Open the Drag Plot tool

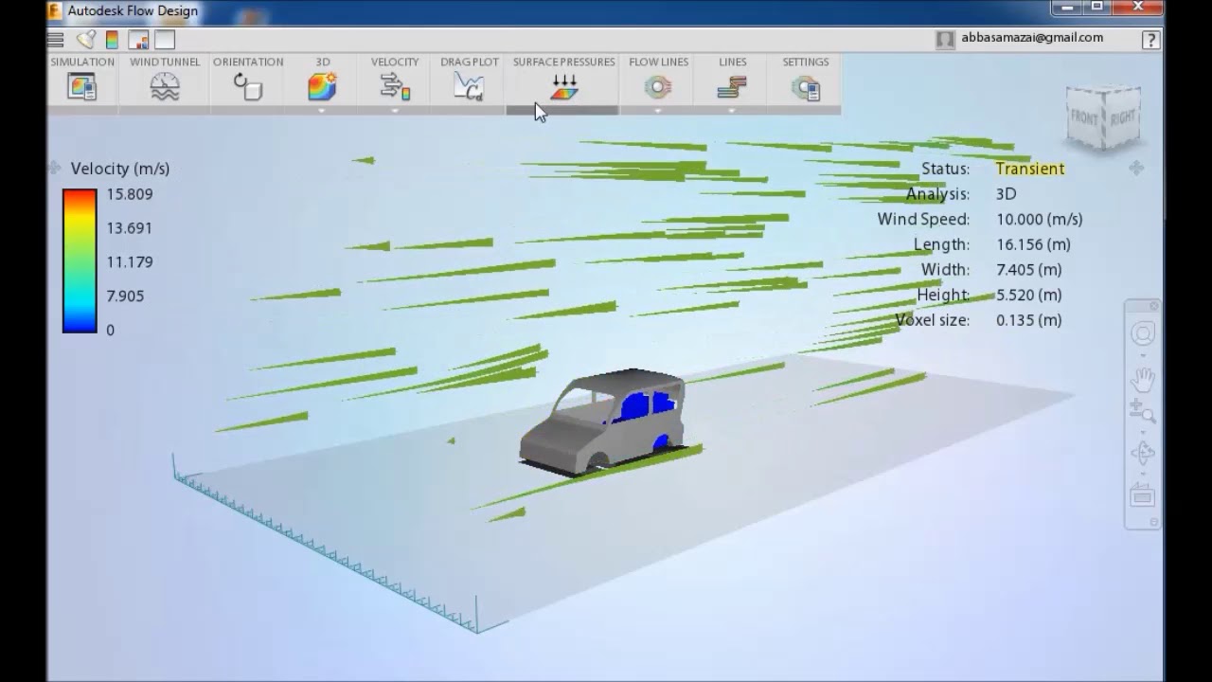(469, 87)
